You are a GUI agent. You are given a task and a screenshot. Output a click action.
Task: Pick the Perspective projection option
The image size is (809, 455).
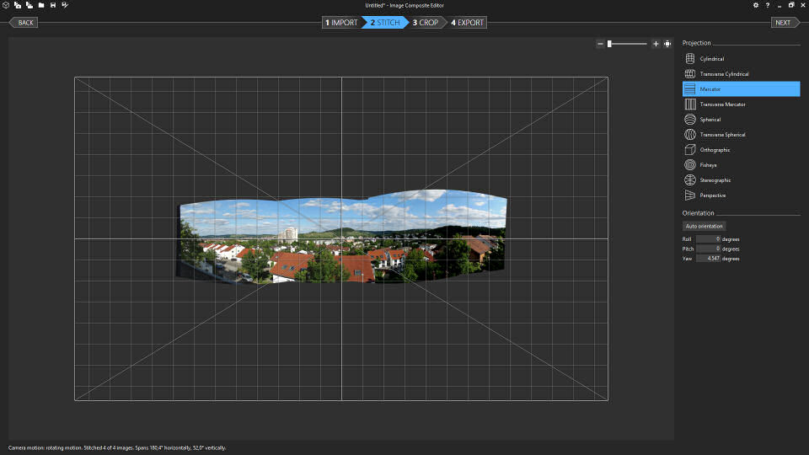click(x=712, y=195)
